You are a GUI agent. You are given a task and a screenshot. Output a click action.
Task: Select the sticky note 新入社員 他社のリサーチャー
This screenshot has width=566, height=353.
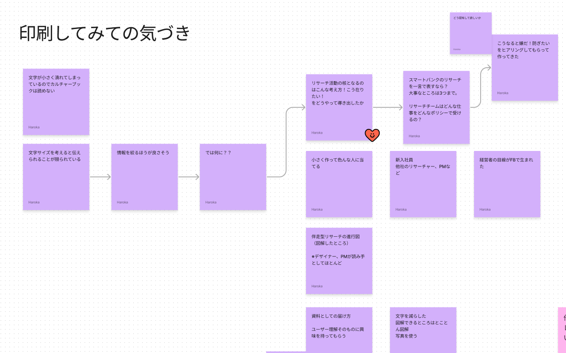tap(423, 184)
